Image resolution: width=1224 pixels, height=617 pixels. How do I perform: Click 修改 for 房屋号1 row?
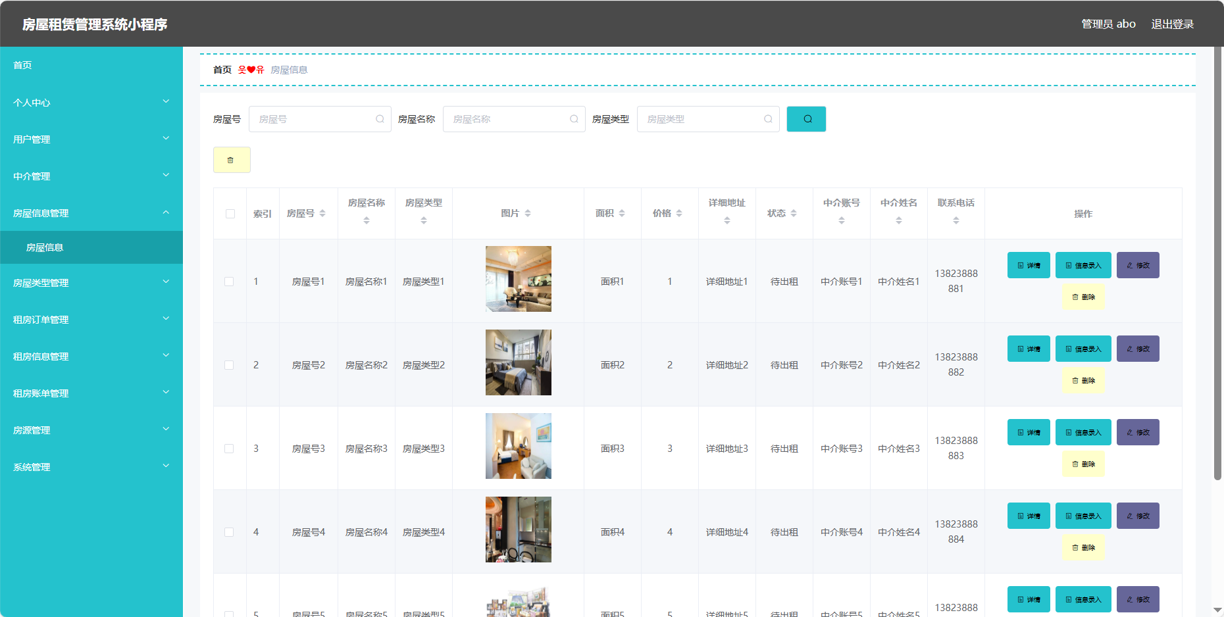(1138, 265)
